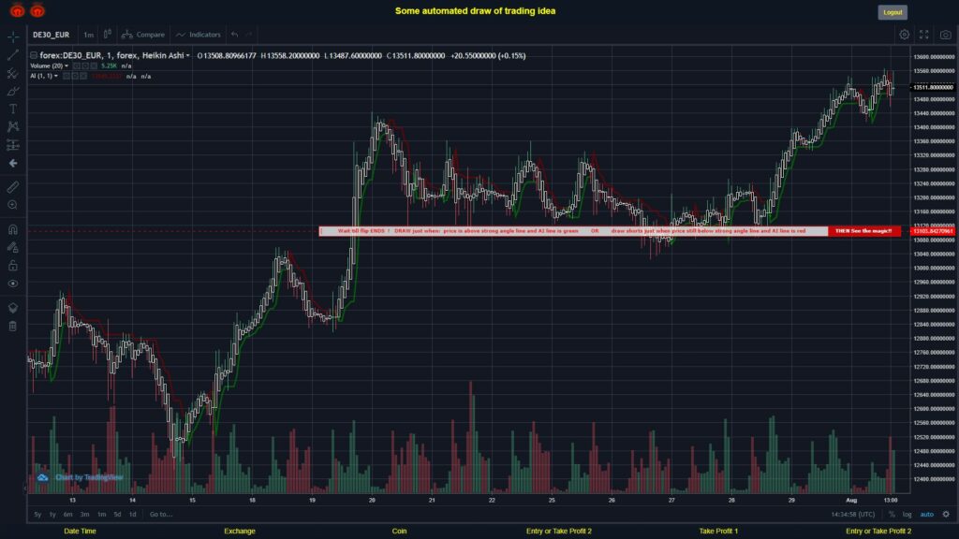Open the chart patterns tool
The width and height of the screenshot is (959, 539).
[13, 126]
